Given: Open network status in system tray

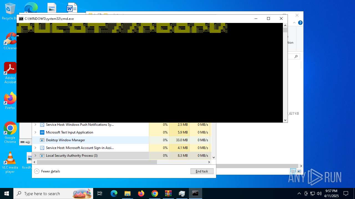Looking at the screenshot, I should pos(313,193).
